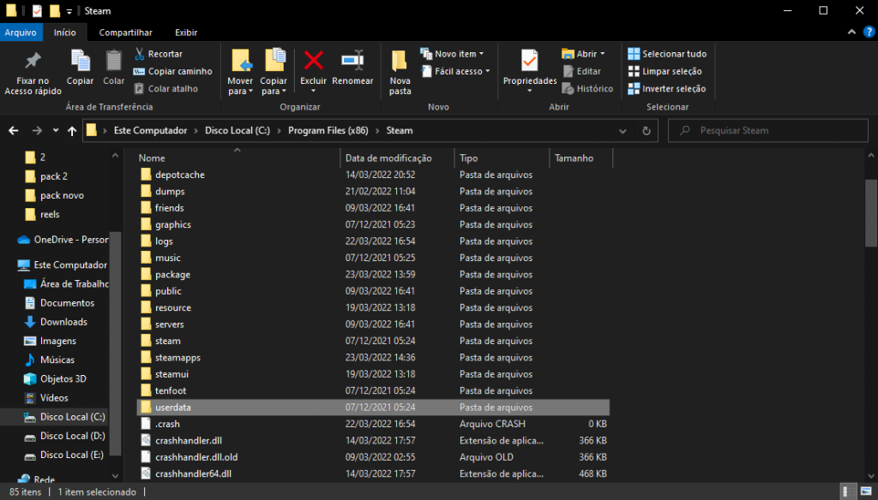Click the Copiar icon in the ribbon
Image resolution: width=878 pixels, height=500 pixels.
pos(81,62)
